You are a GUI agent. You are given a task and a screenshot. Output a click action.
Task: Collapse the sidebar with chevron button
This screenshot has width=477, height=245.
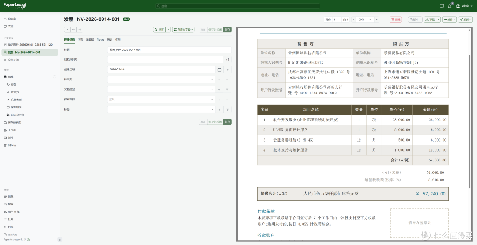(59, 240)
